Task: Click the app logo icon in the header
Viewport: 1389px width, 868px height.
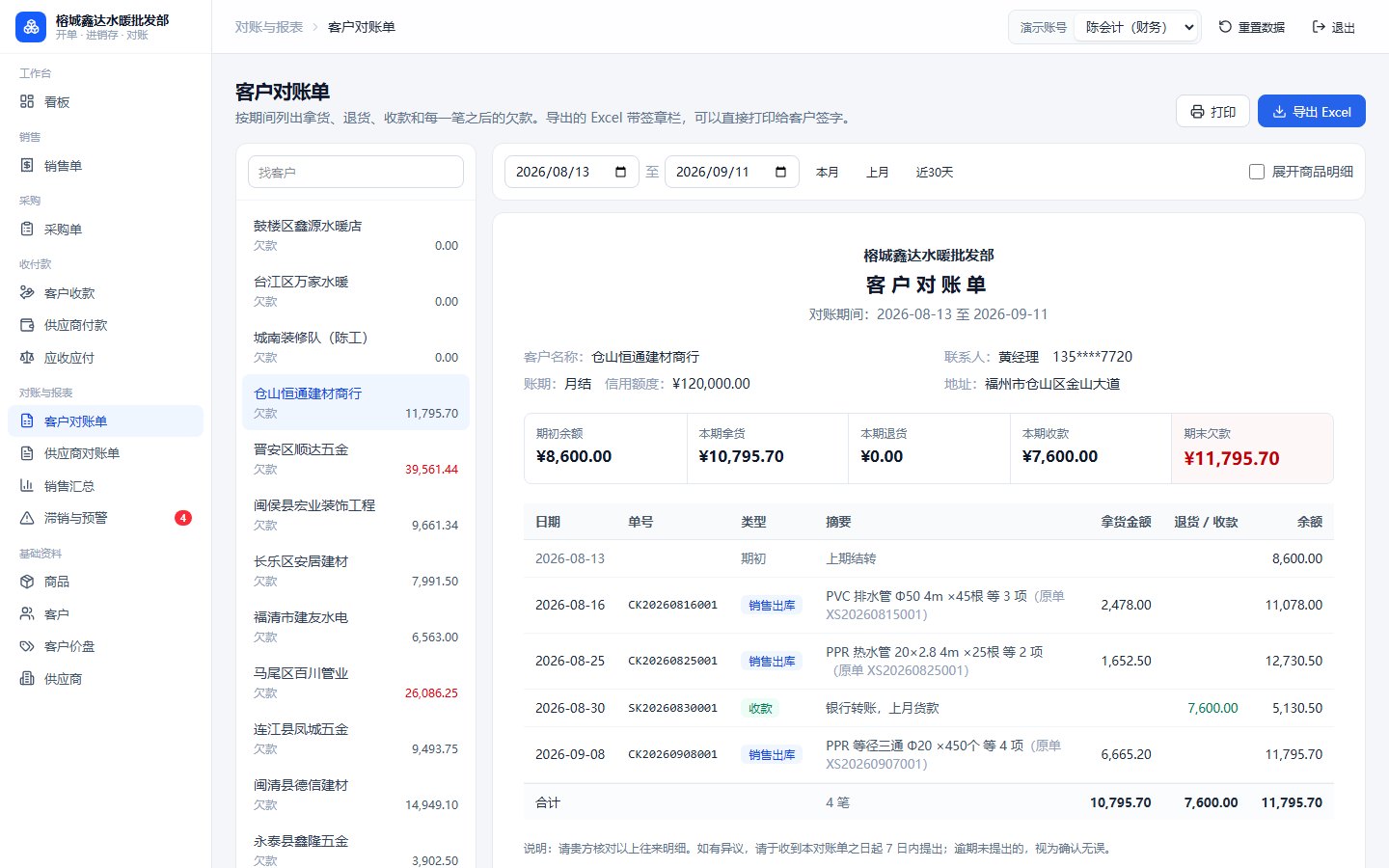Action: tap(31, 27)
